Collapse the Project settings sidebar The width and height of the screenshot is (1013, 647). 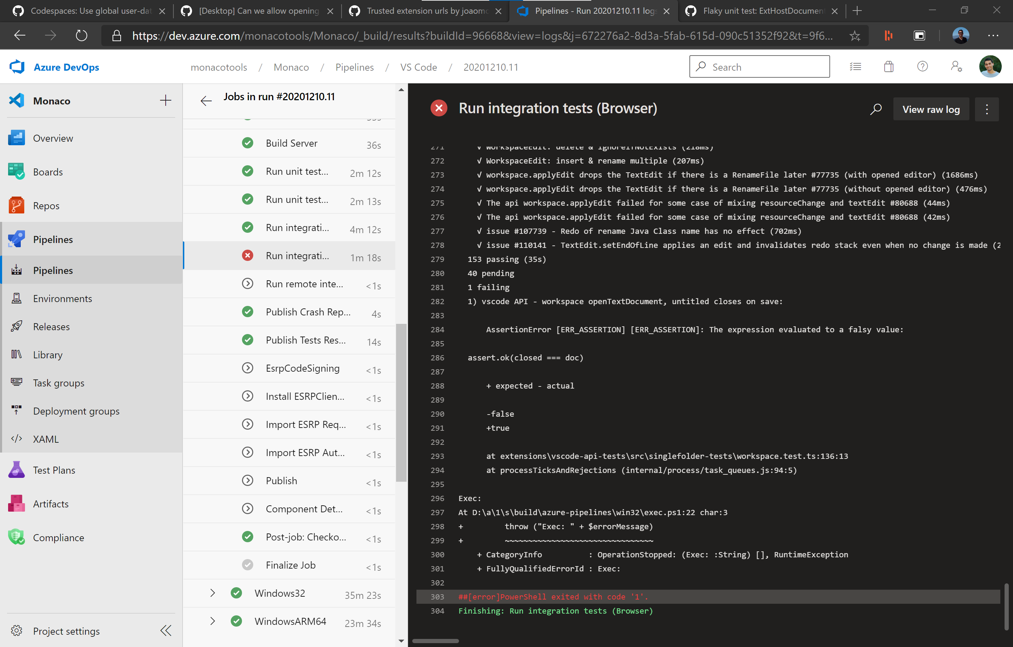pyautogui.click(x=165, y=630)
